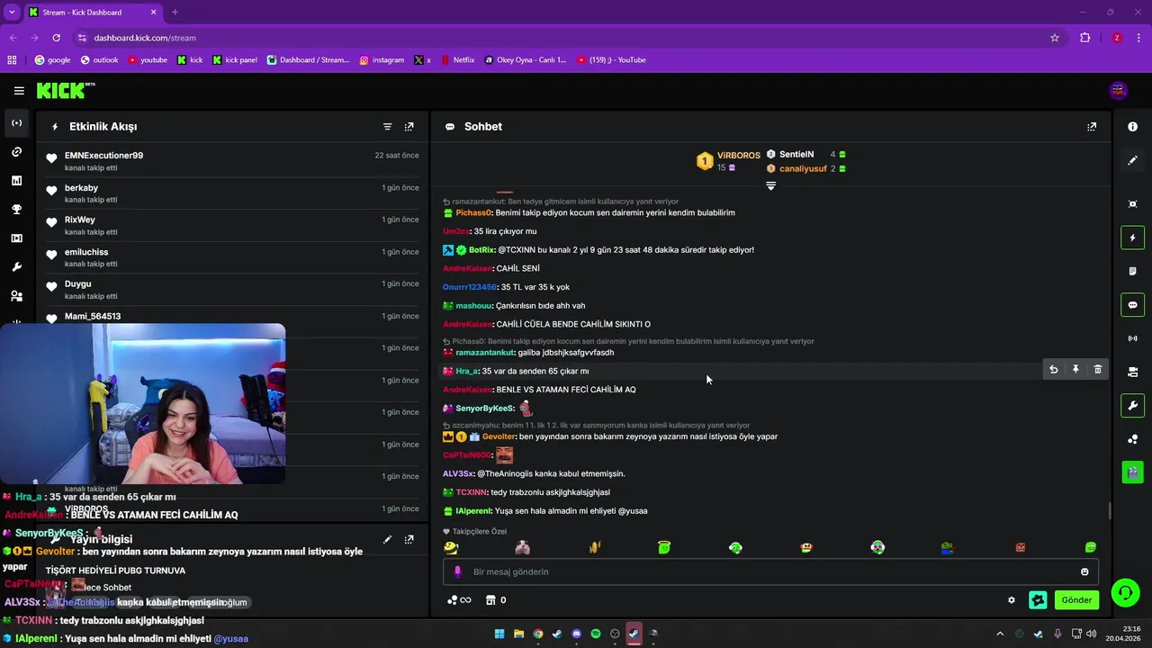Open the trophy achievements icon in sidebar
The height and width of the screenshot is (648, 1152).
[x=17, y=210]
